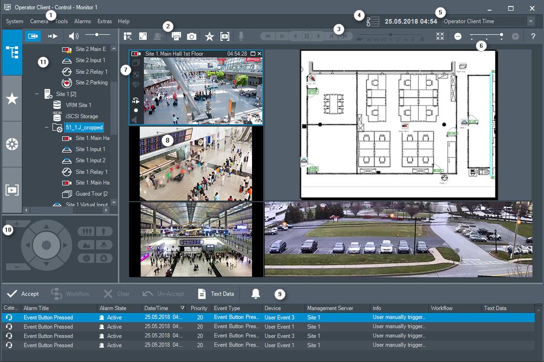Click the minus icon to show fewer pane rows
The height and width of the screenshot is (362, 544).
(x=458, y=36)
